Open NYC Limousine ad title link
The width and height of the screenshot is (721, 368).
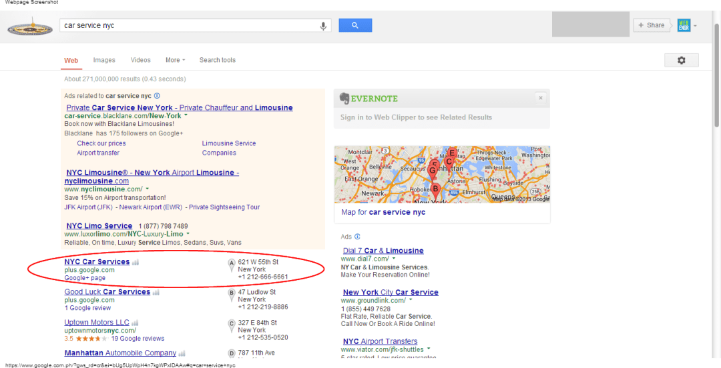pos(152,177)
